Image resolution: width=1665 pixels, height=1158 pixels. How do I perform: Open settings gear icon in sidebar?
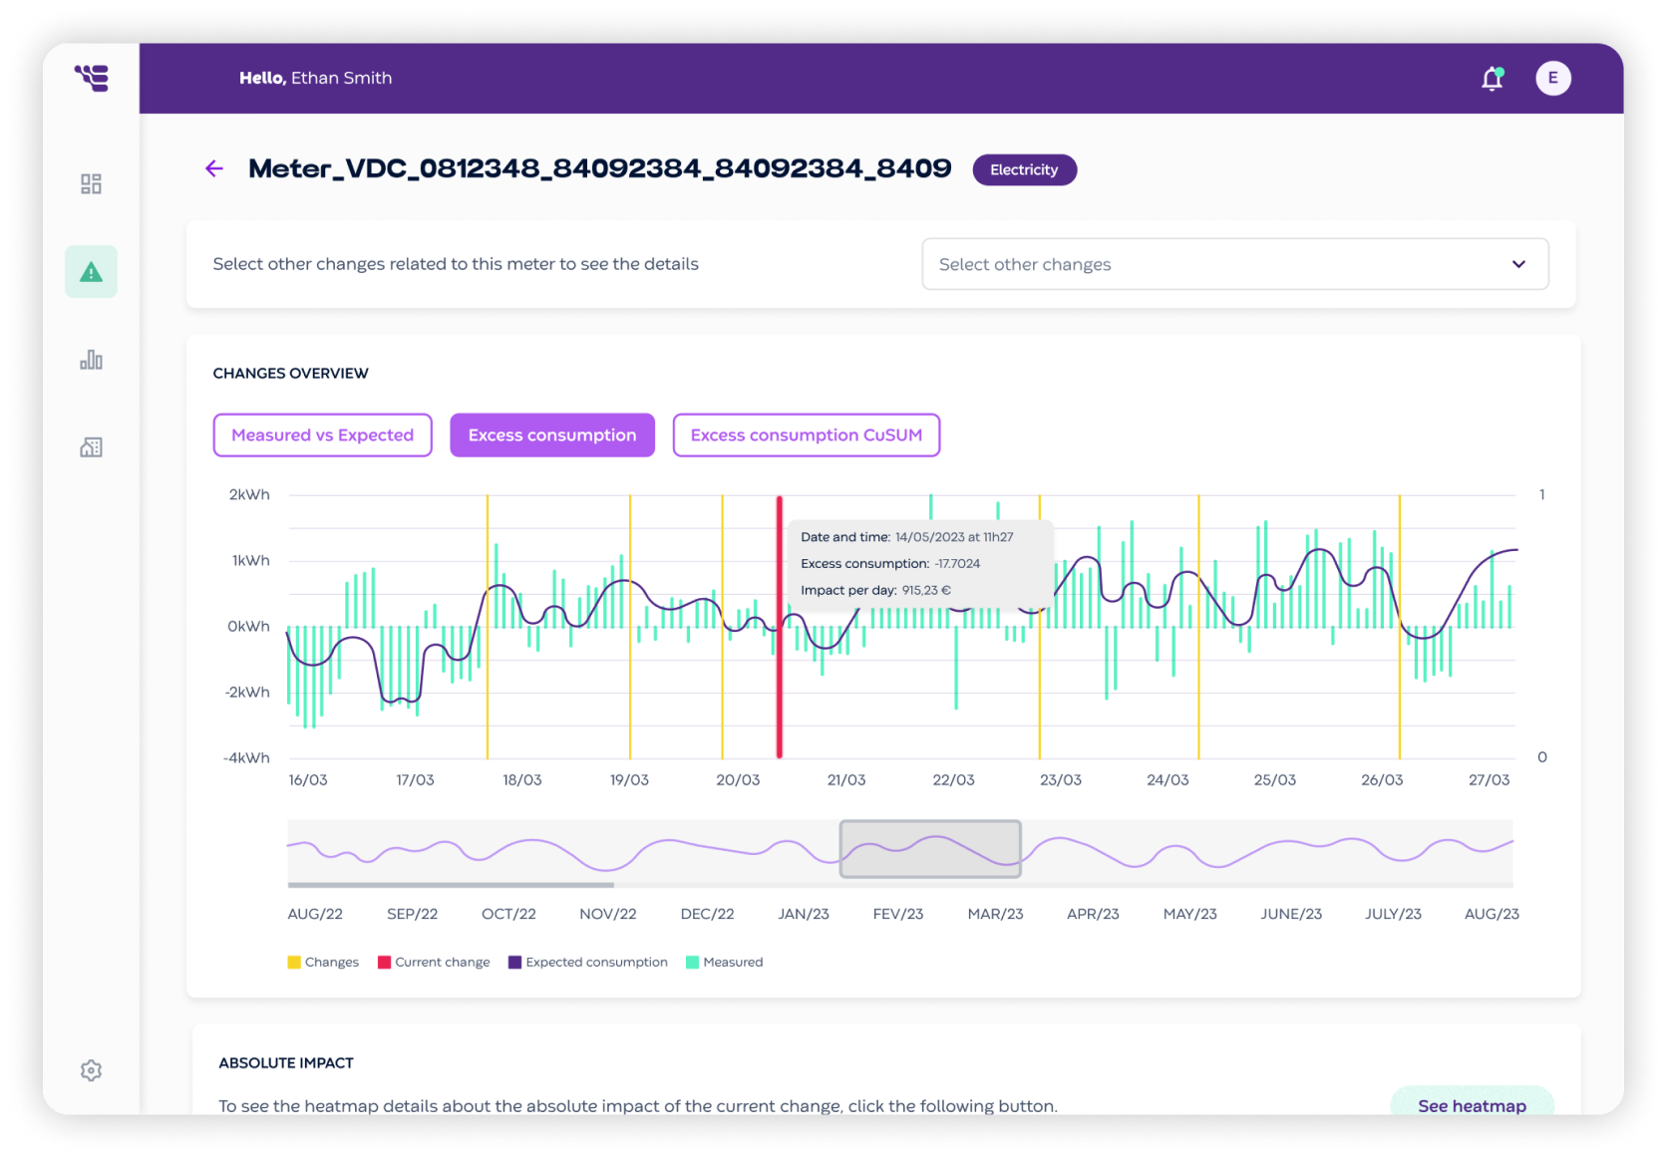coord(91,1070)
